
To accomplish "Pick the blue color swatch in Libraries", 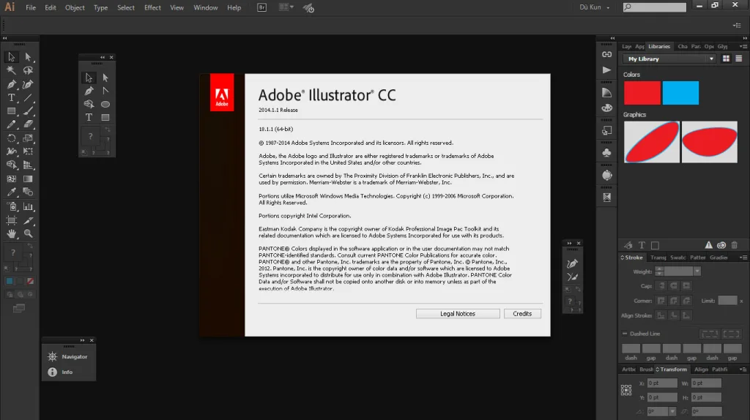I will (x=680, y=93).
